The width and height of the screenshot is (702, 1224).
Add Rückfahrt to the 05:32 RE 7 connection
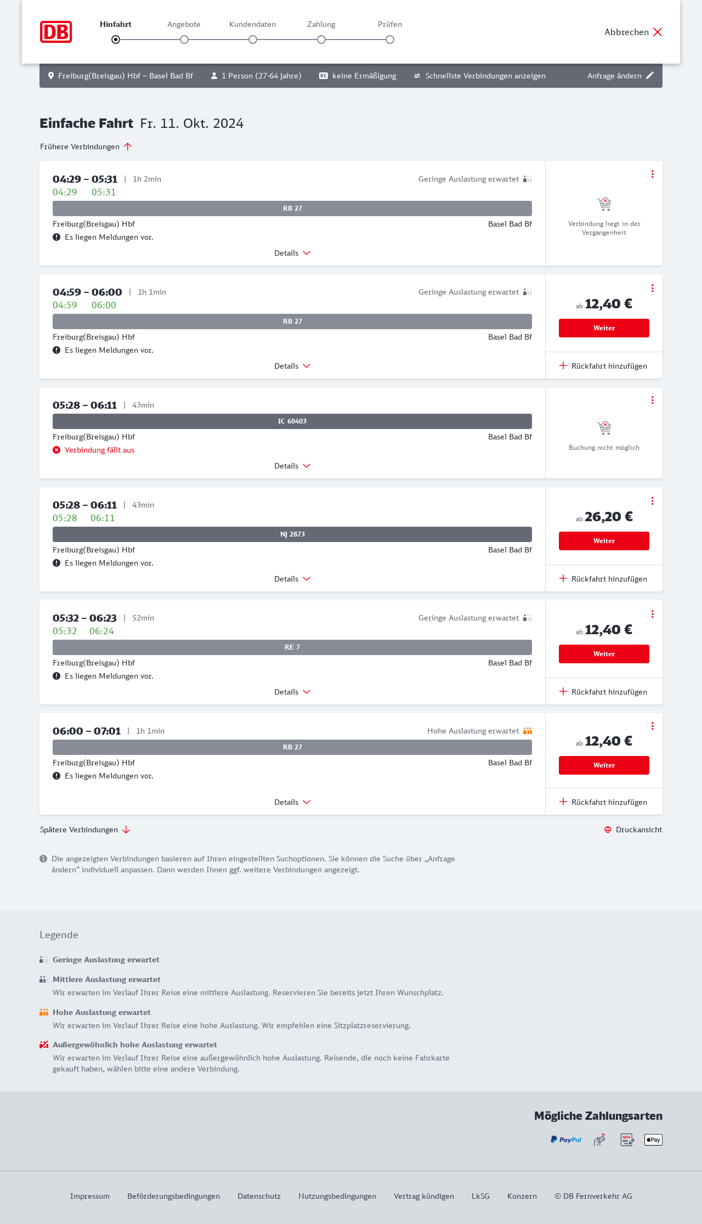pyautogui.click(x=603, y=692)
